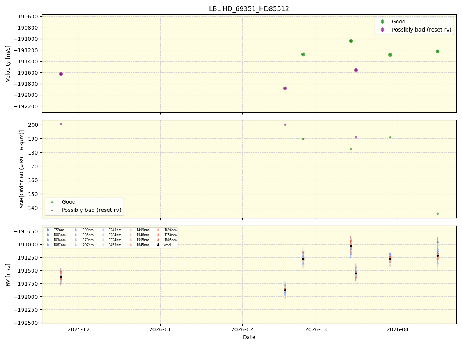Click the Velocity [m/s] axis label
462x346 pixels.
[8, 63]
